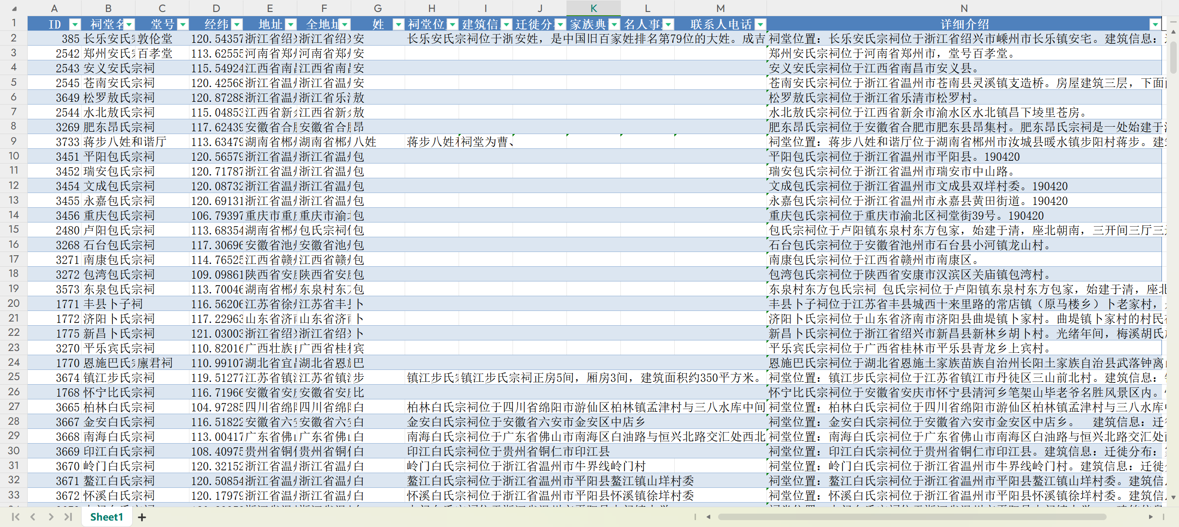This screenshot has width=1179, height=527.
Task: Select cell 柏林白氏宗祠
Action: pyautogui.click(x=108, y=407)
